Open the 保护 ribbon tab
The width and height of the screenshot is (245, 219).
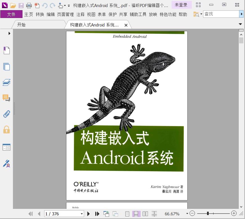click(x=113, y=14)
